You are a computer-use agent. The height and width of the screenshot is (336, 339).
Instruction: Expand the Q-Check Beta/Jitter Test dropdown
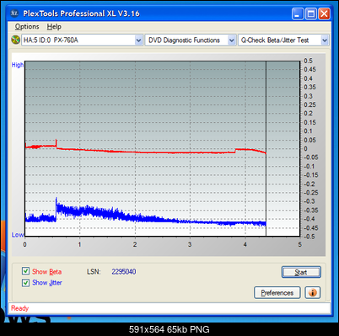point(325,40)
